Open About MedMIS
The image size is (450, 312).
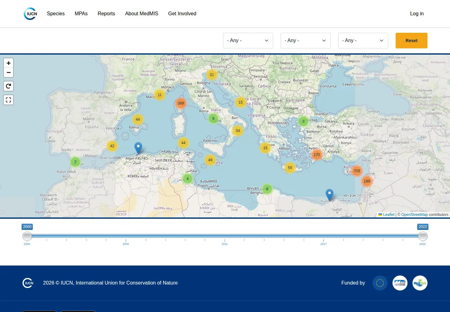tap(142, 14)
